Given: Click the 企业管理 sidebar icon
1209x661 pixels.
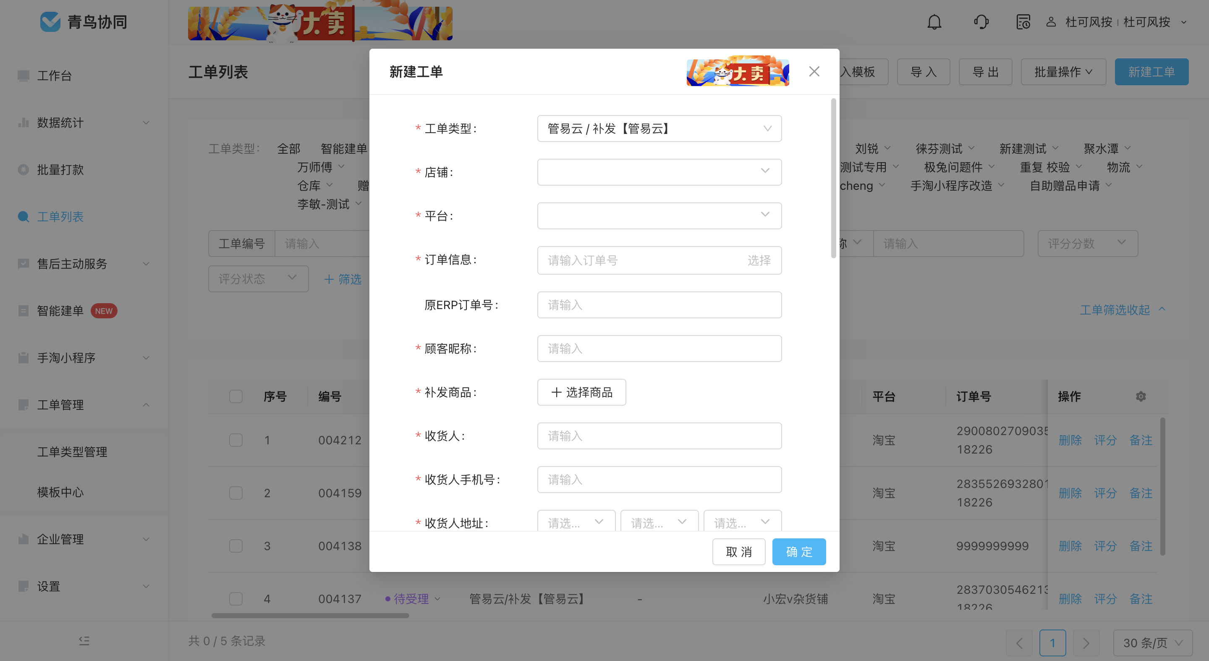Looking at the screenshot, I should click(23, 539).
